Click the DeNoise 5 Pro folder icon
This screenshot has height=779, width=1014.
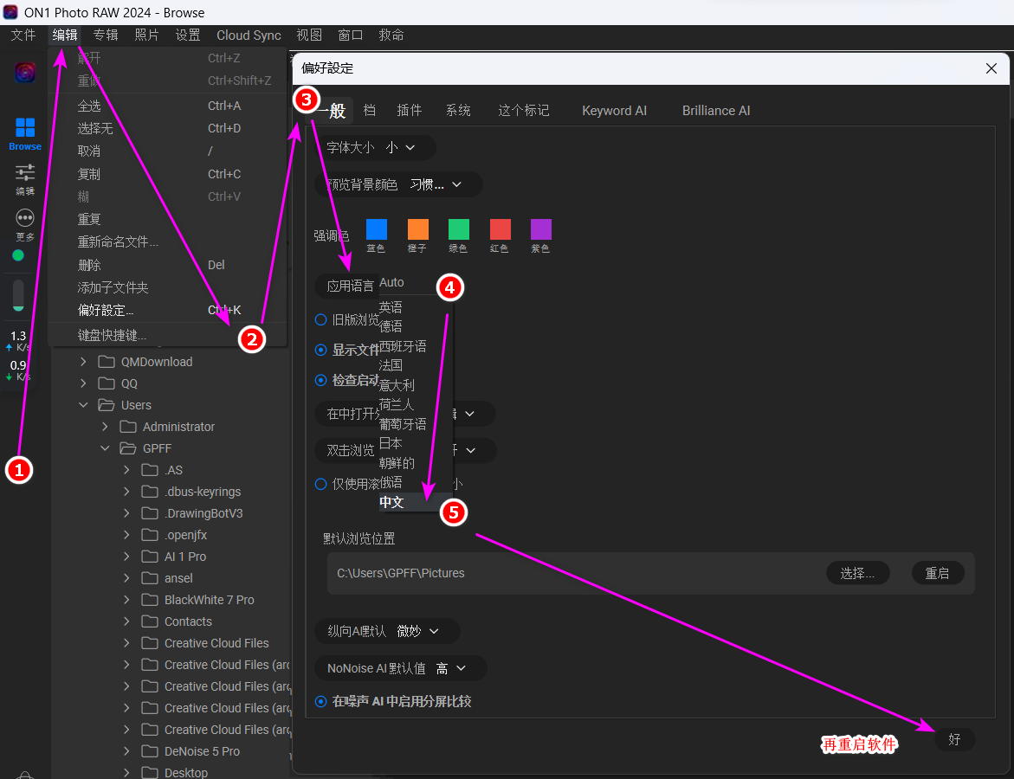point(150,751)
